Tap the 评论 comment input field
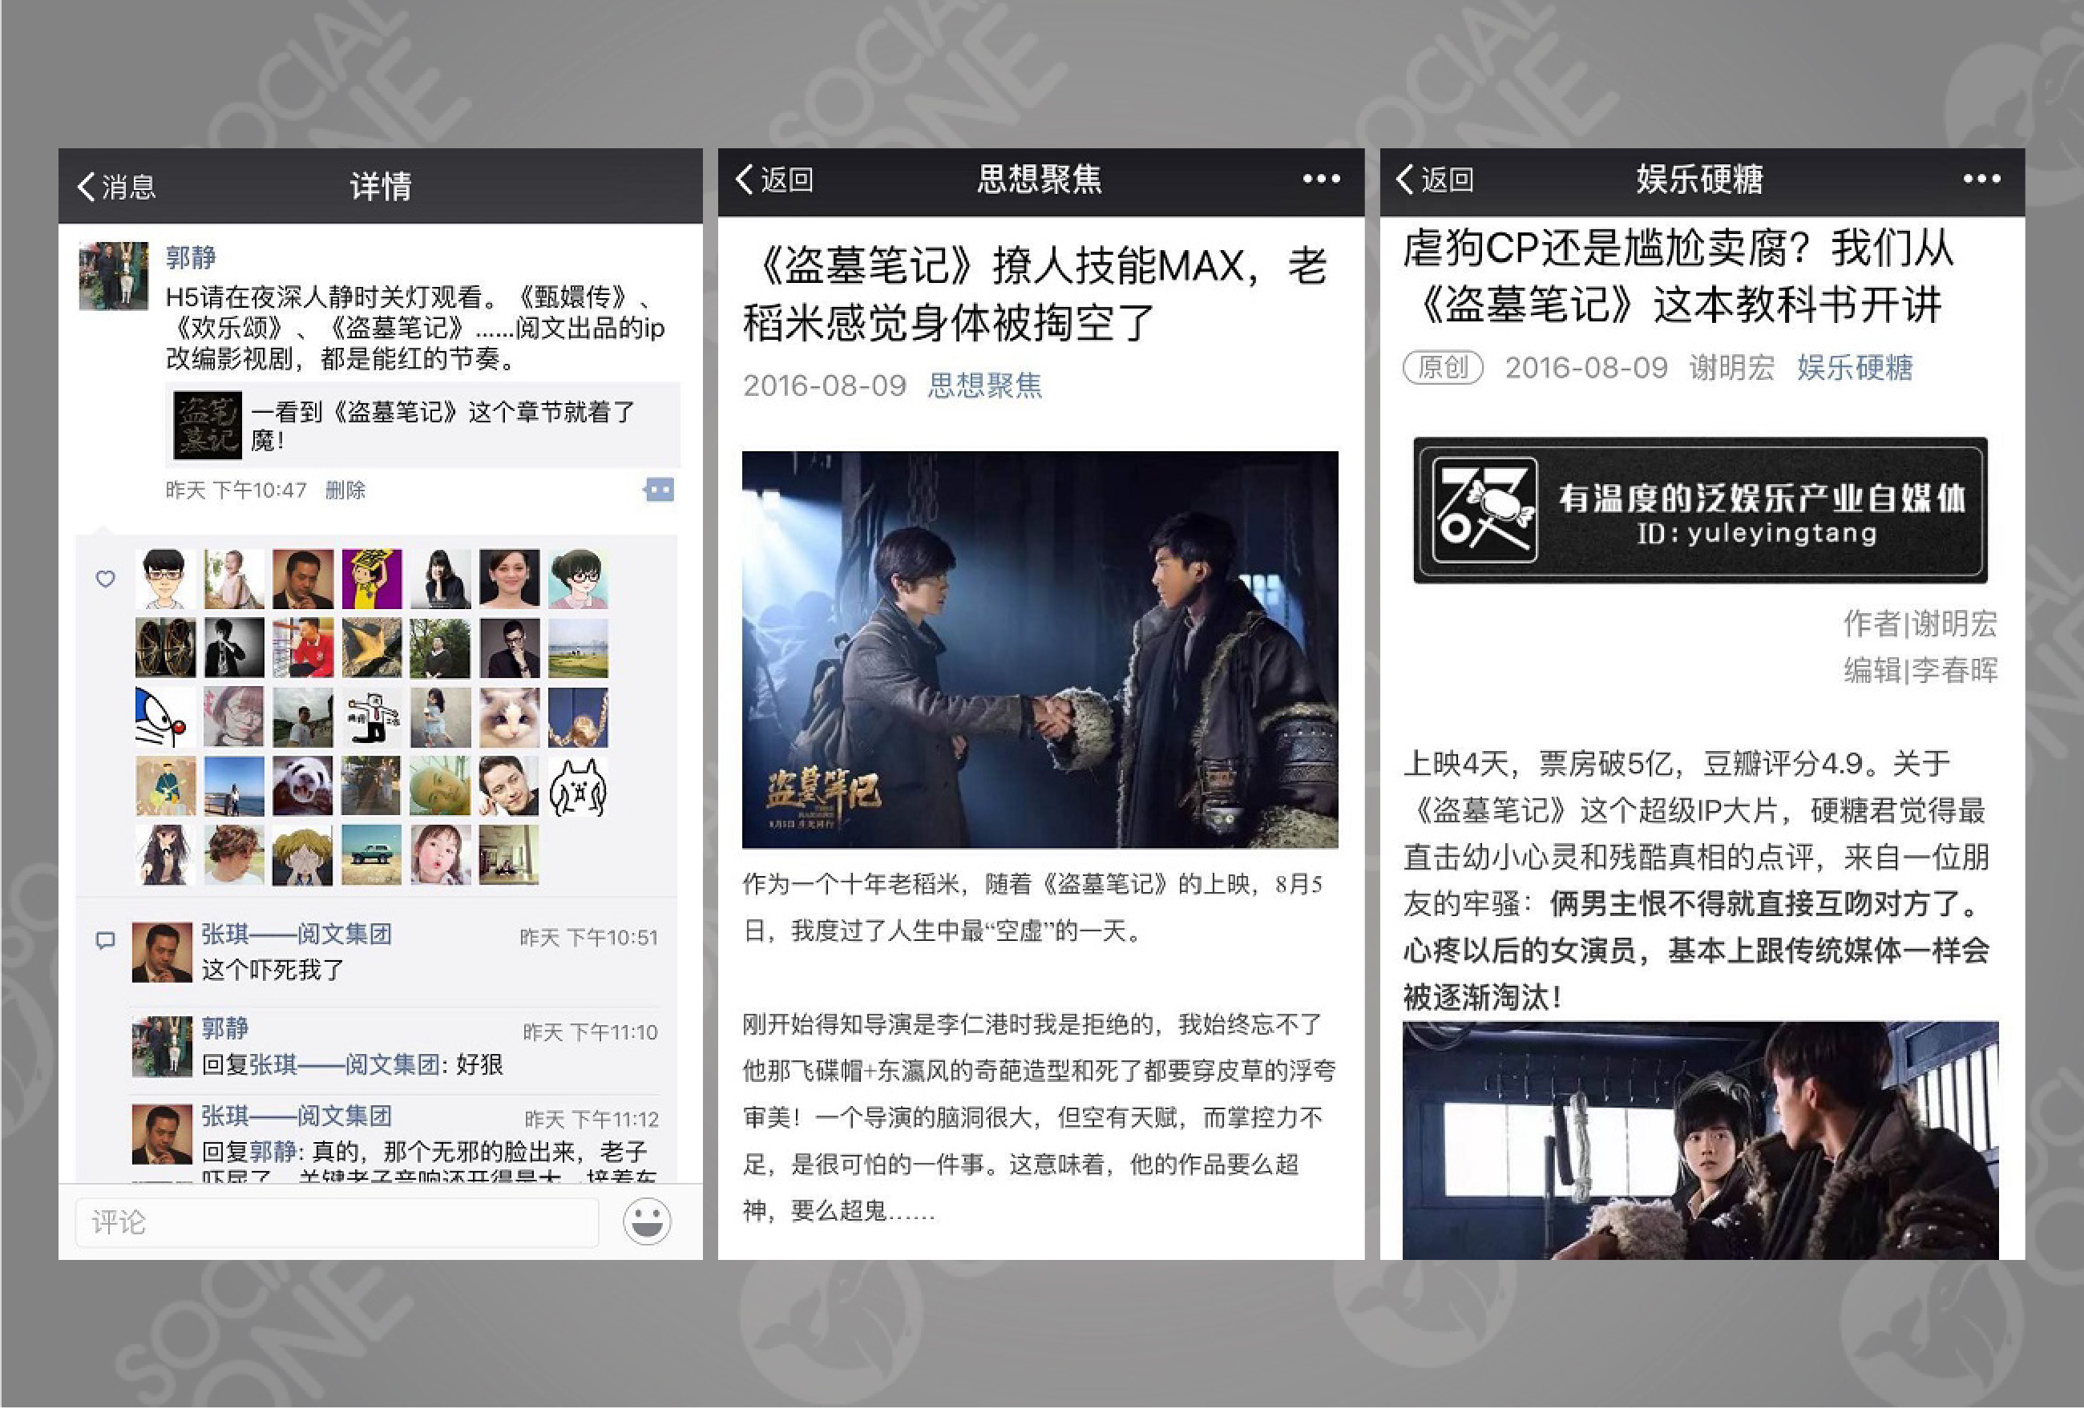Screen dimensions: 2084x1409 [x=337, y=1221]
